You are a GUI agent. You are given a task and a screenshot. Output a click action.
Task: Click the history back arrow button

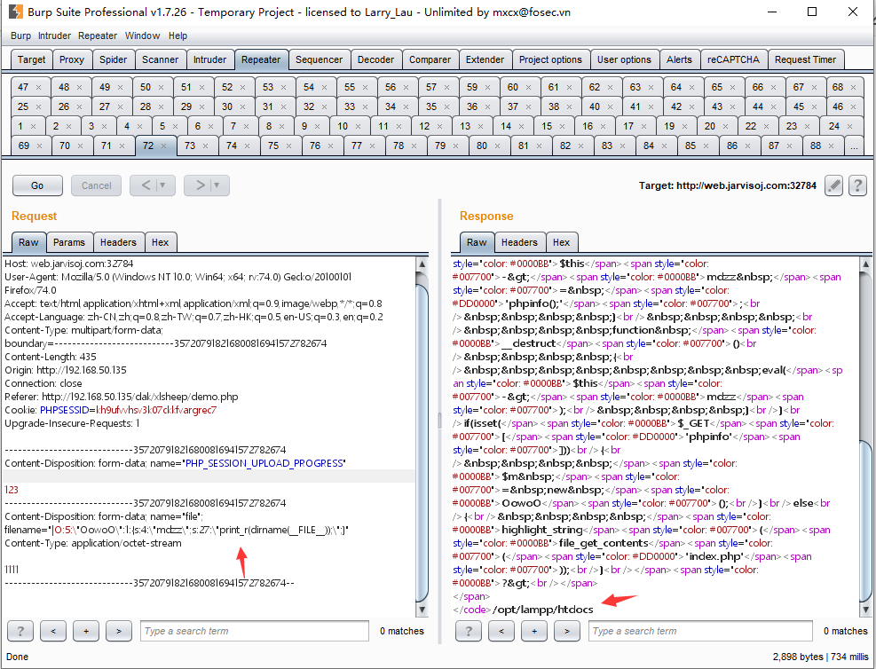144,185
